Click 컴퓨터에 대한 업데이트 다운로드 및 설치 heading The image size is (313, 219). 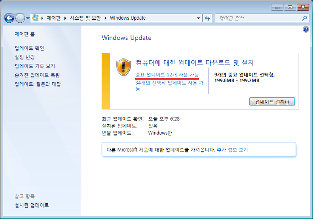195,63
